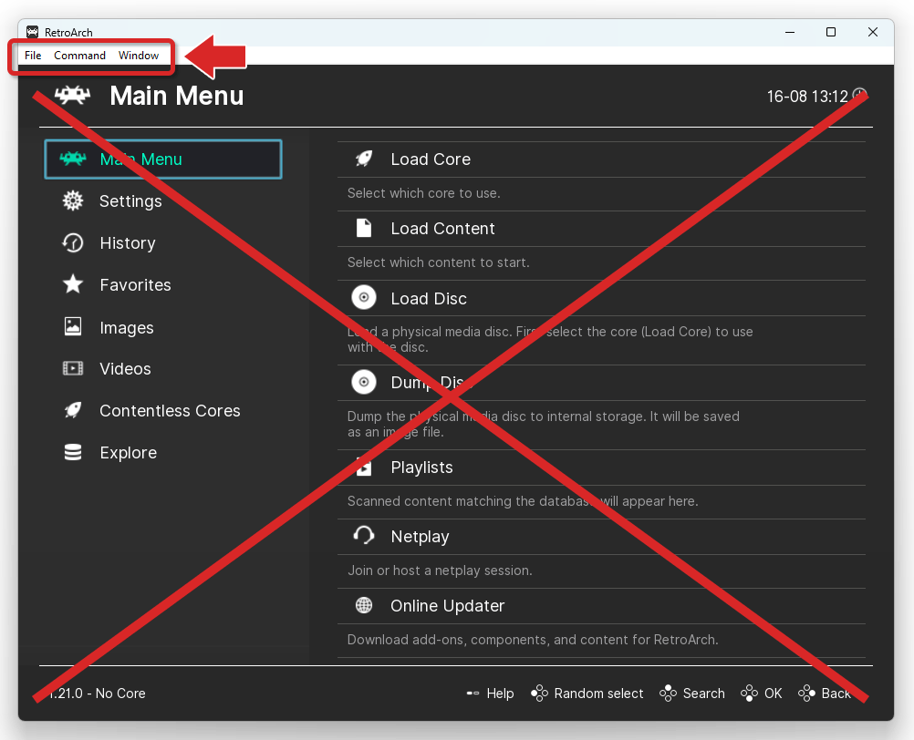The height and width of the screenshot is (740, 914).
Task: Open the Netplay entry
Action: pyautogui.click(x=601, y=536)
